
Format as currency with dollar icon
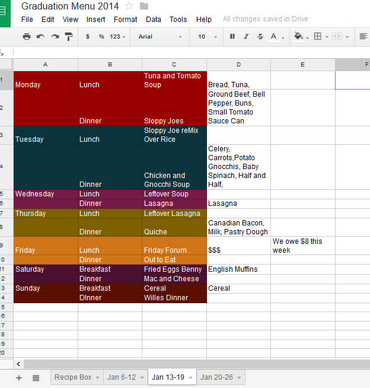(x=88, y=37)
